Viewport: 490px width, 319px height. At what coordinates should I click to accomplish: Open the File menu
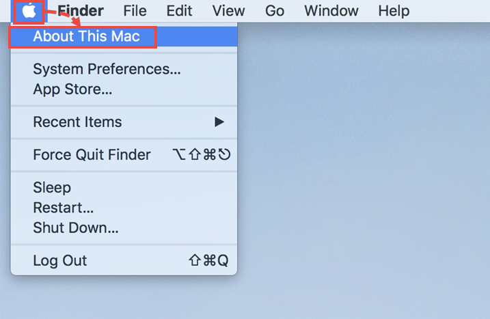click(135, 11)
